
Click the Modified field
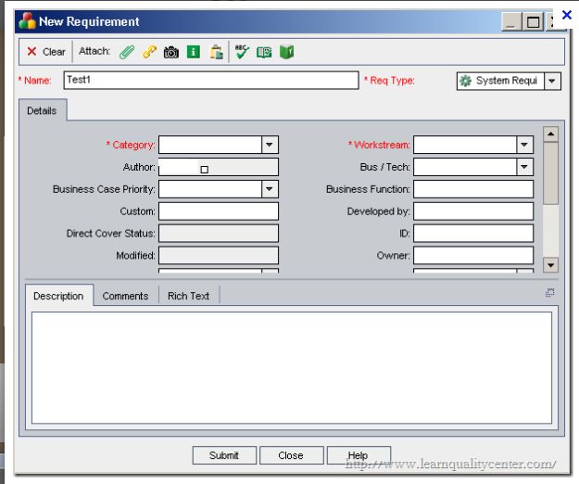[219, 256]
